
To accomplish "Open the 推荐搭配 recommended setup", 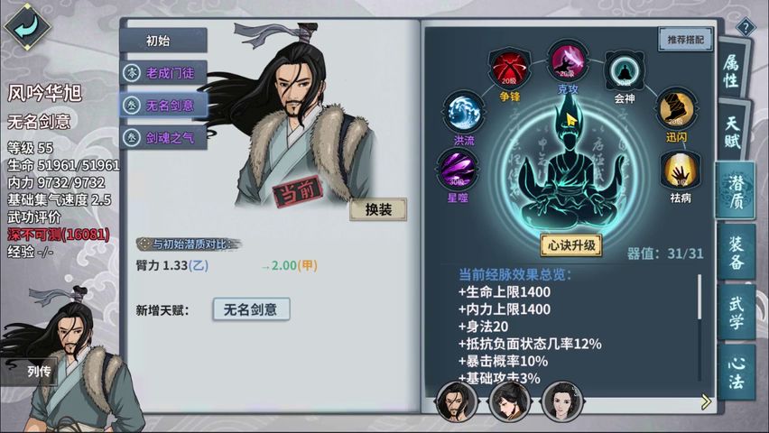I will [685, 39].
